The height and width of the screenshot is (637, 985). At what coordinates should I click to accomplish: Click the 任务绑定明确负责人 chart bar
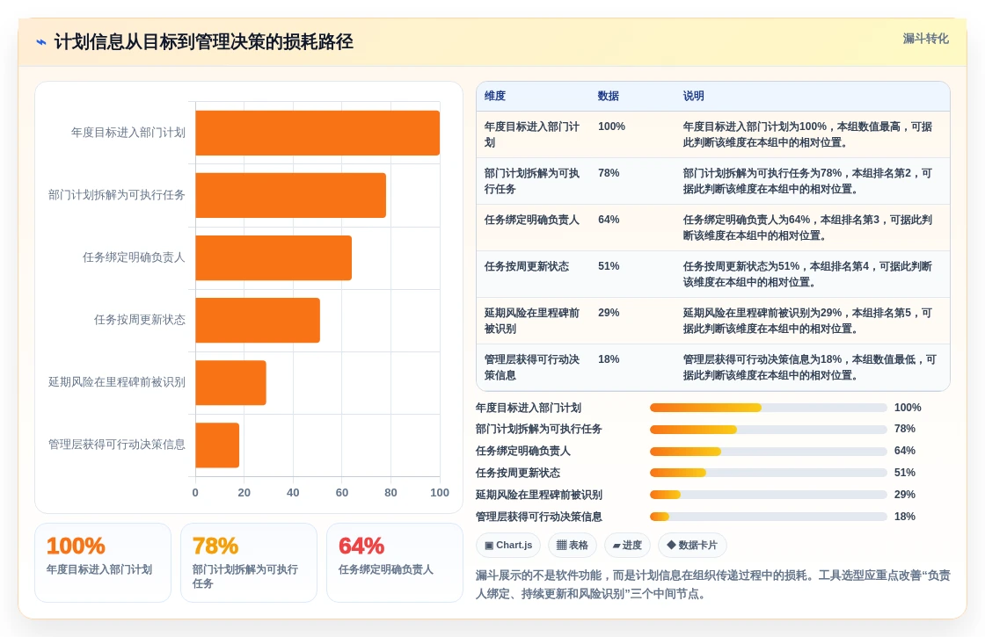coord(274,257)
